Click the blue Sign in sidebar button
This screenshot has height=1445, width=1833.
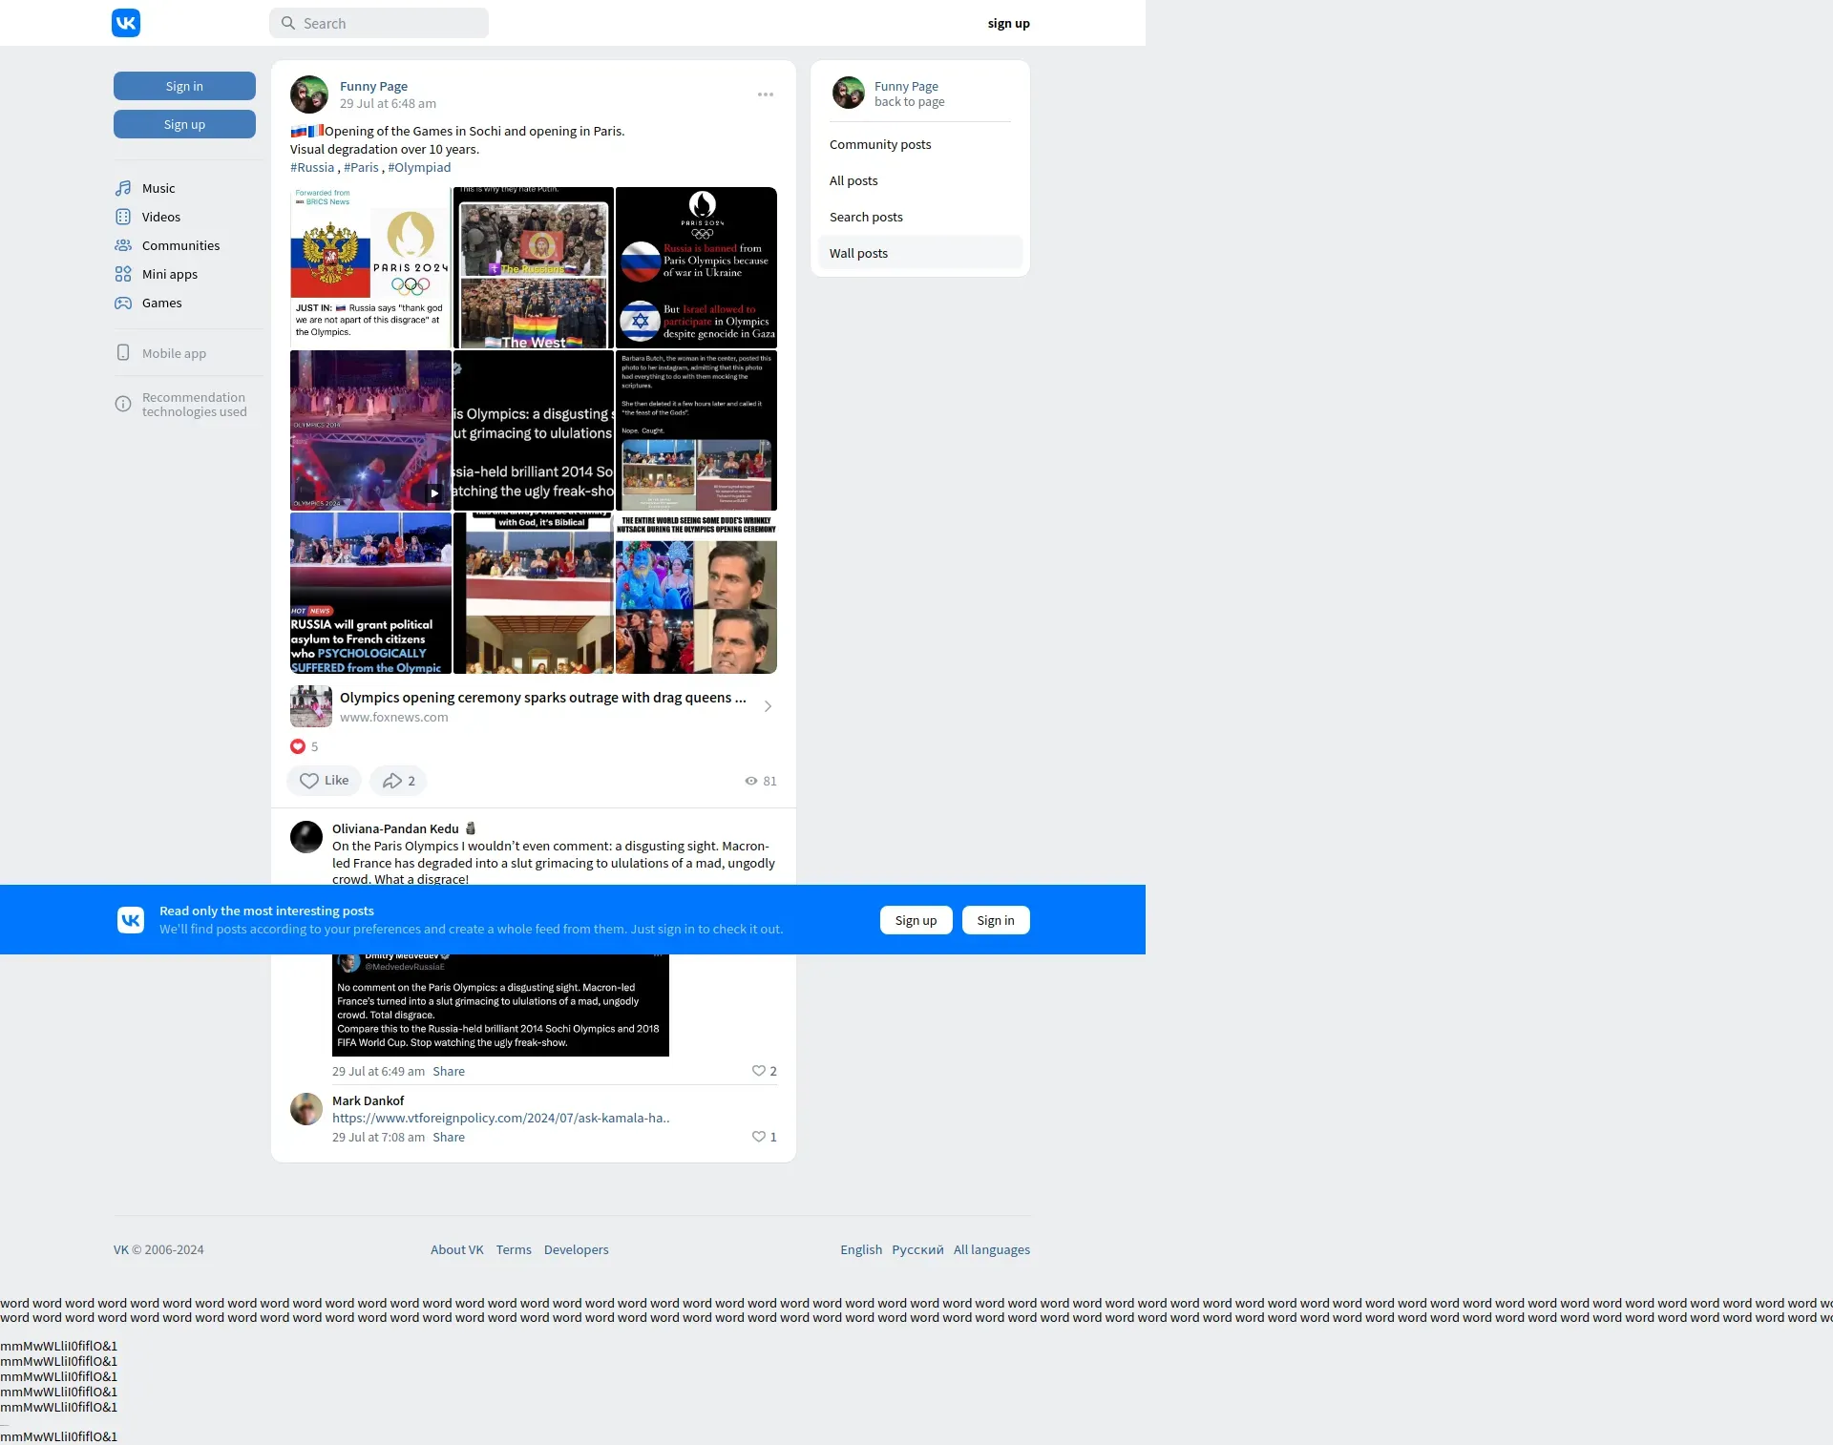(184, 86)
